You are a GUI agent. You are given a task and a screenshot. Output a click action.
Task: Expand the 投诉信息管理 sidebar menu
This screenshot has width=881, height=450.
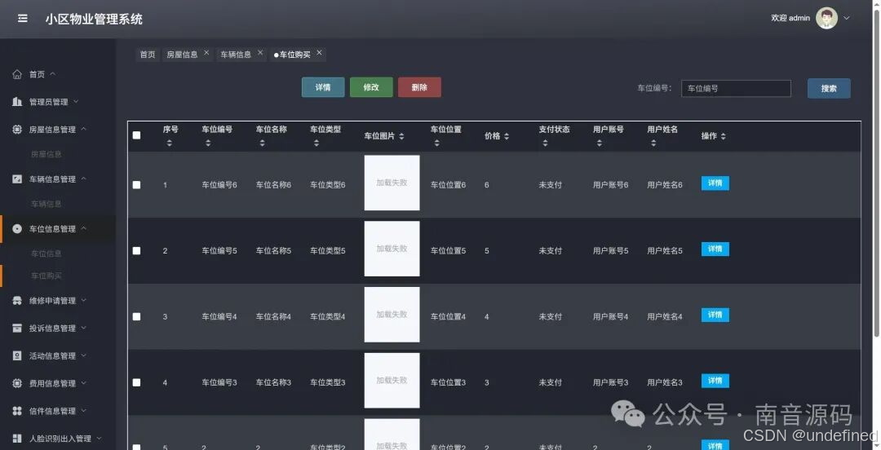point(83,328)
